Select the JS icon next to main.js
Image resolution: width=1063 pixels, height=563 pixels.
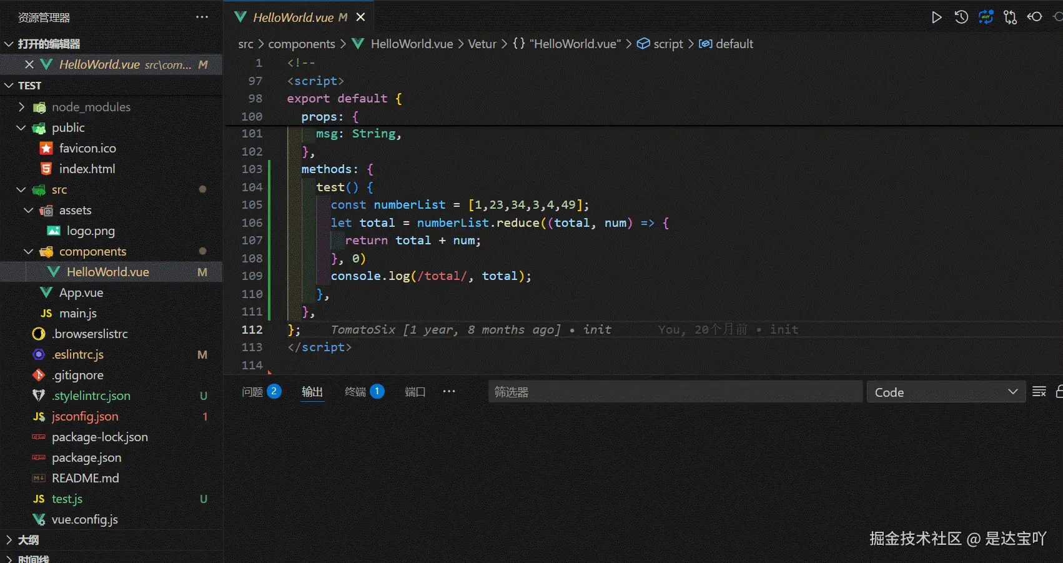38,312
